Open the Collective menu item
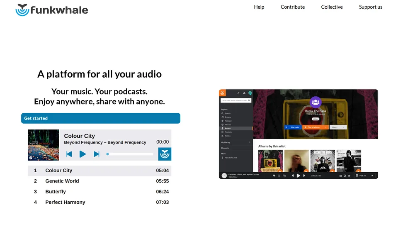Viewport: 398px width, 249px height. click(x=332, y=7)
